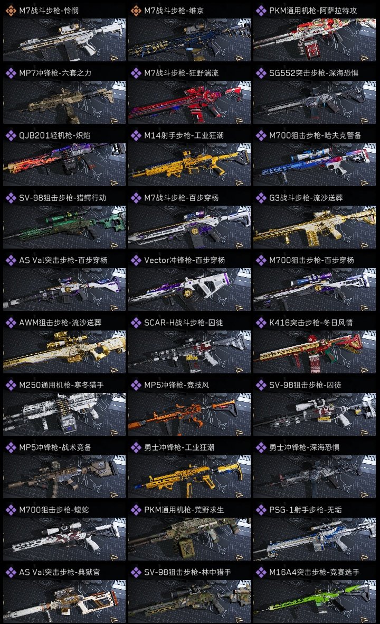Image resolution: width=380 pixels, height=624 pixels.
Task: Click the purple rarity icon beside MP7冲锋枪-六套之力
Action: (x=11, y=73)
